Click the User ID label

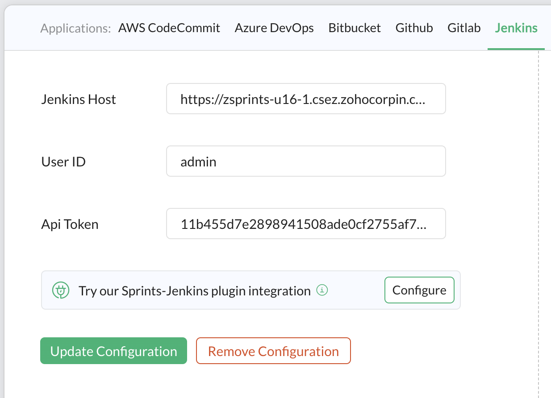63,162
